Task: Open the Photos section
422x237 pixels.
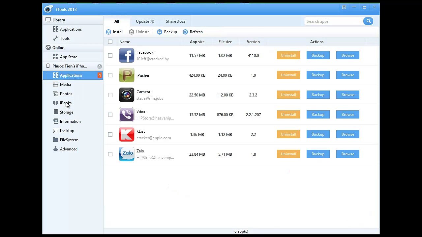Action: point(66,94)
